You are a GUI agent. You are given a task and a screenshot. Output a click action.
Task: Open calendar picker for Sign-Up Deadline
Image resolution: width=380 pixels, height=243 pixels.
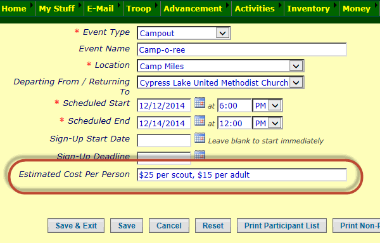[199, 155]
